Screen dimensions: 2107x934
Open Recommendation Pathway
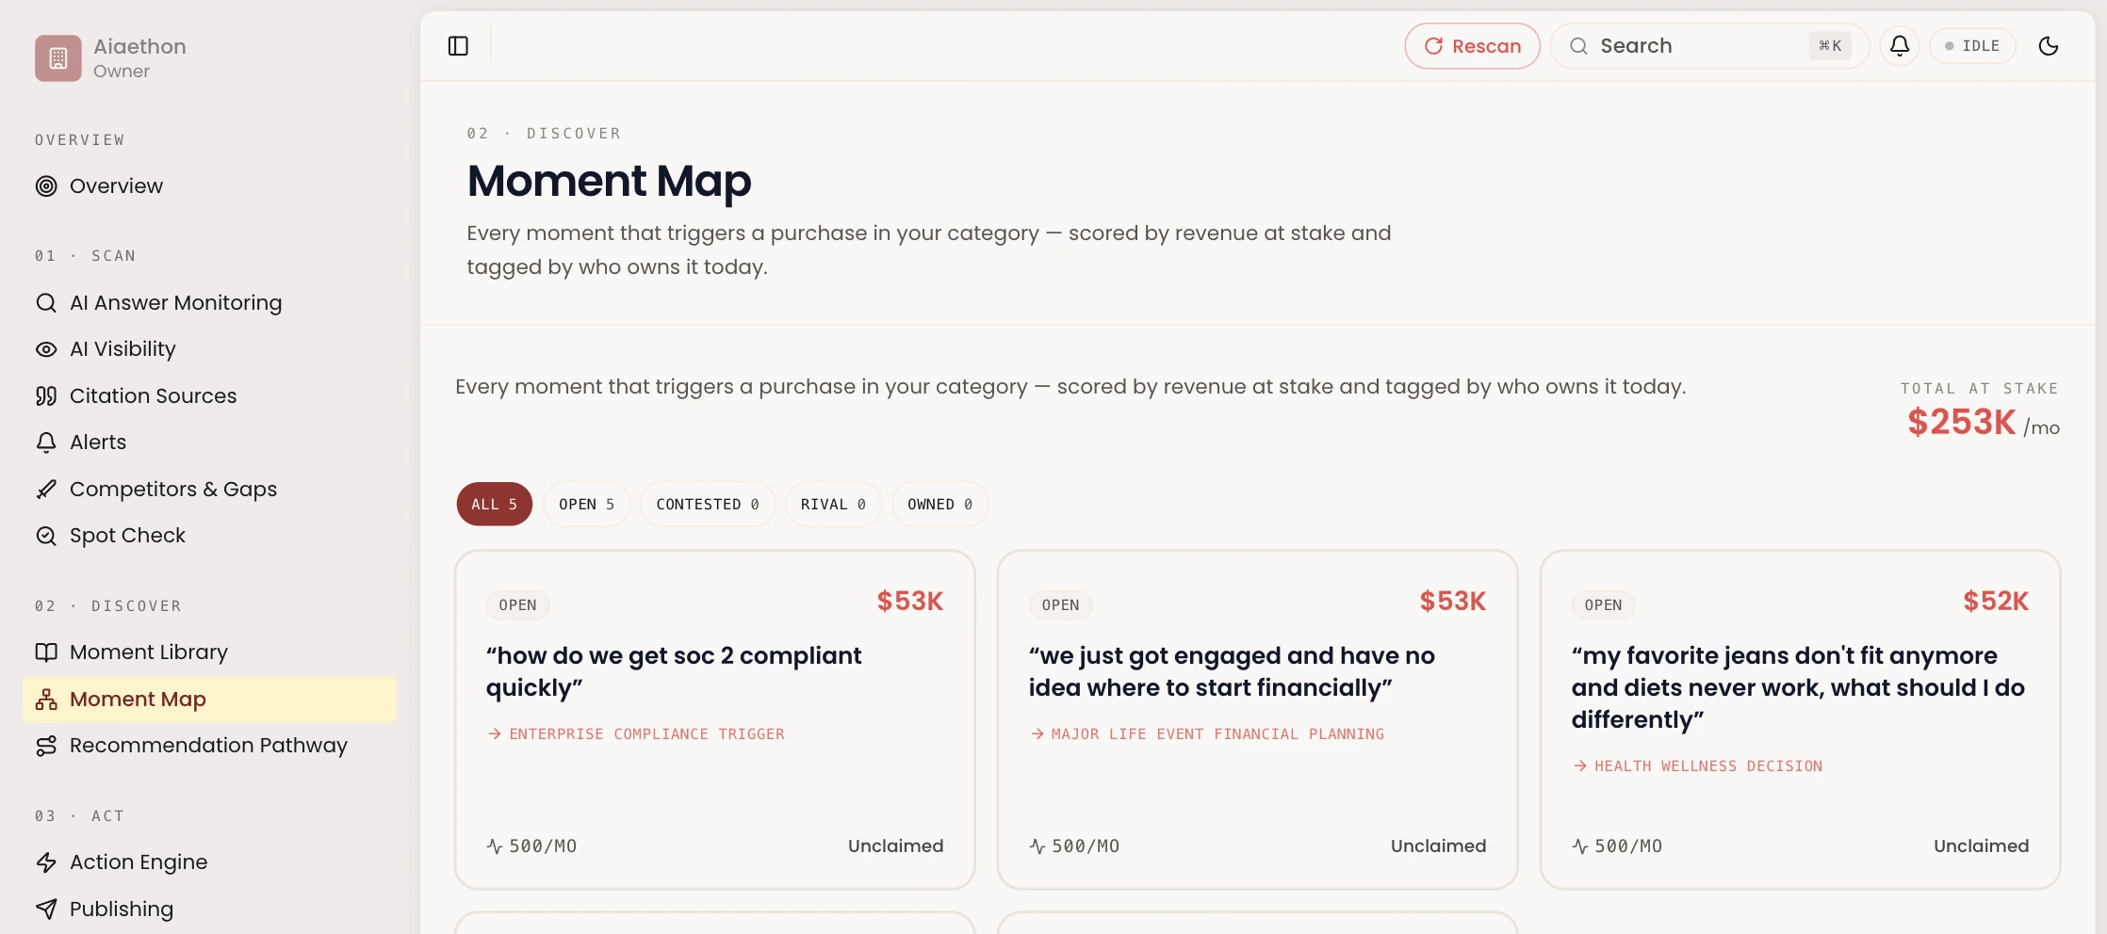coord(209,746)
